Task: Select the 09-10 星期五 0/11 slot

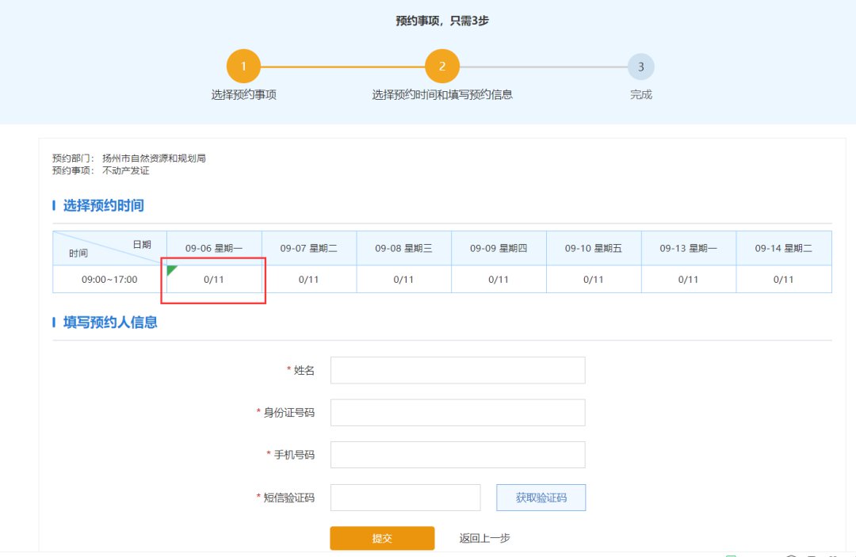Action: [x=594, y=280]
